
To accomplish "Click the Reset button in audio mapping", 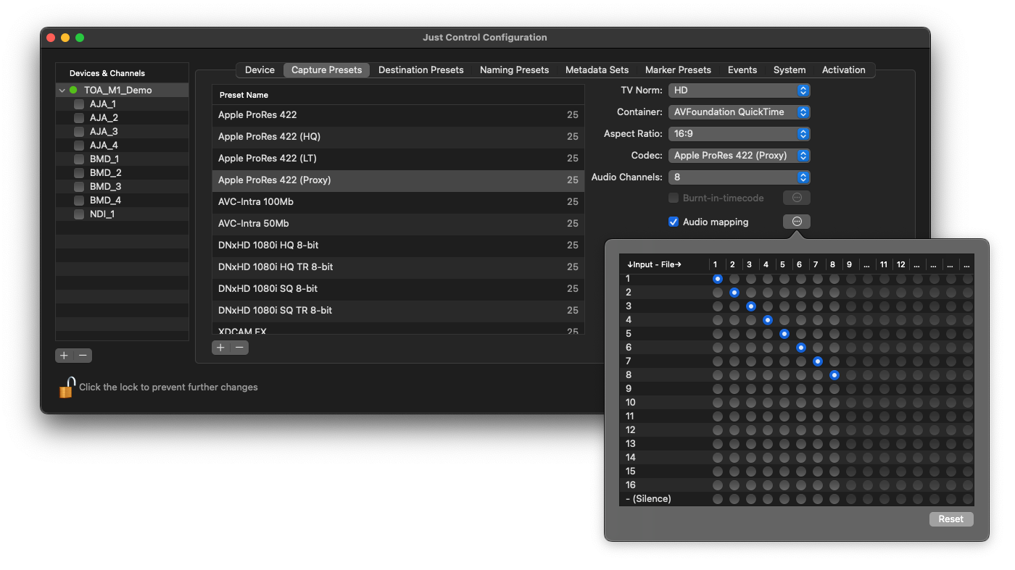I will click(951, 519).
